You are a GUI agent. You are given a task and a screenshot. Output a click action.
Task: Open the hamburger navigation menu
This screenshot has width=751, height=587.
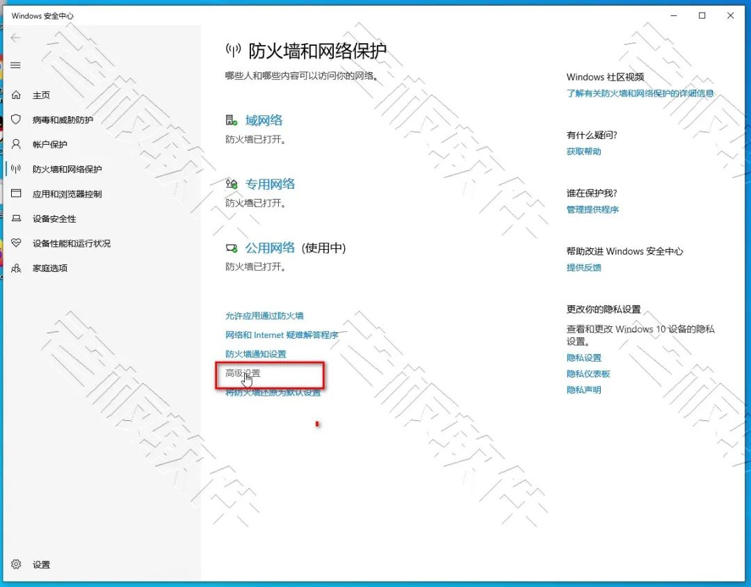tap(16, 65)
